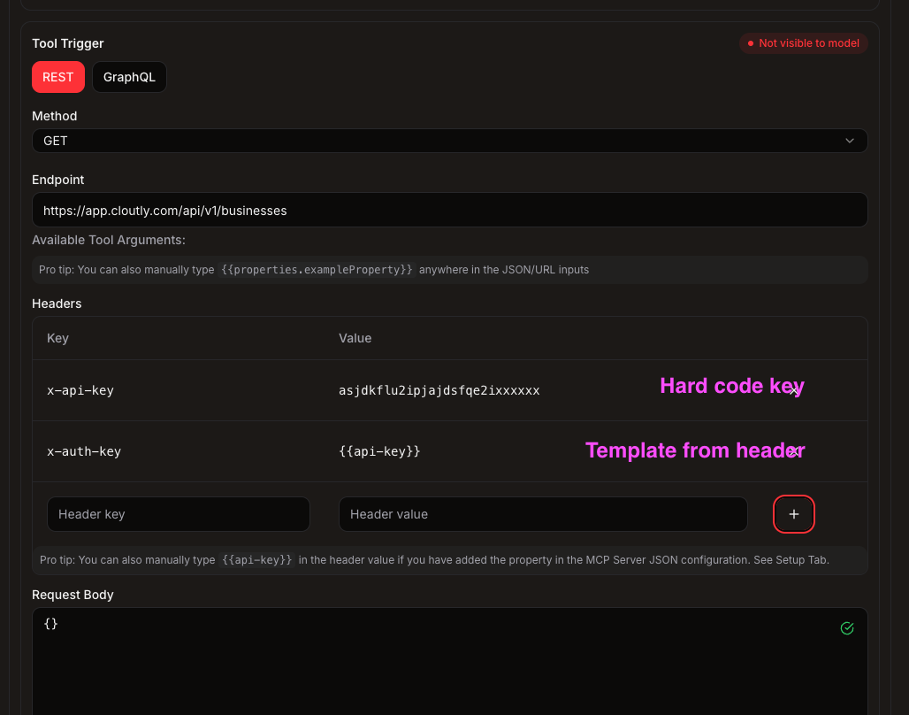Open the Method dropdown
The height and width of the screenshot is (715, 909).
(449, 140)
